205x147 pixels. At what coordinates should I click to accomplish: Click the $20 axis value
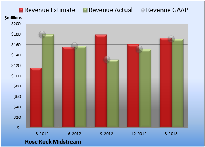[17, 117]
